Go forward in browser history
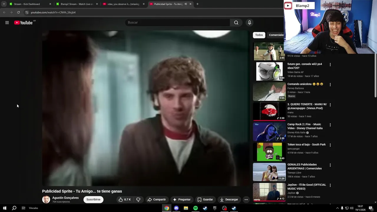 coord(11,12)
